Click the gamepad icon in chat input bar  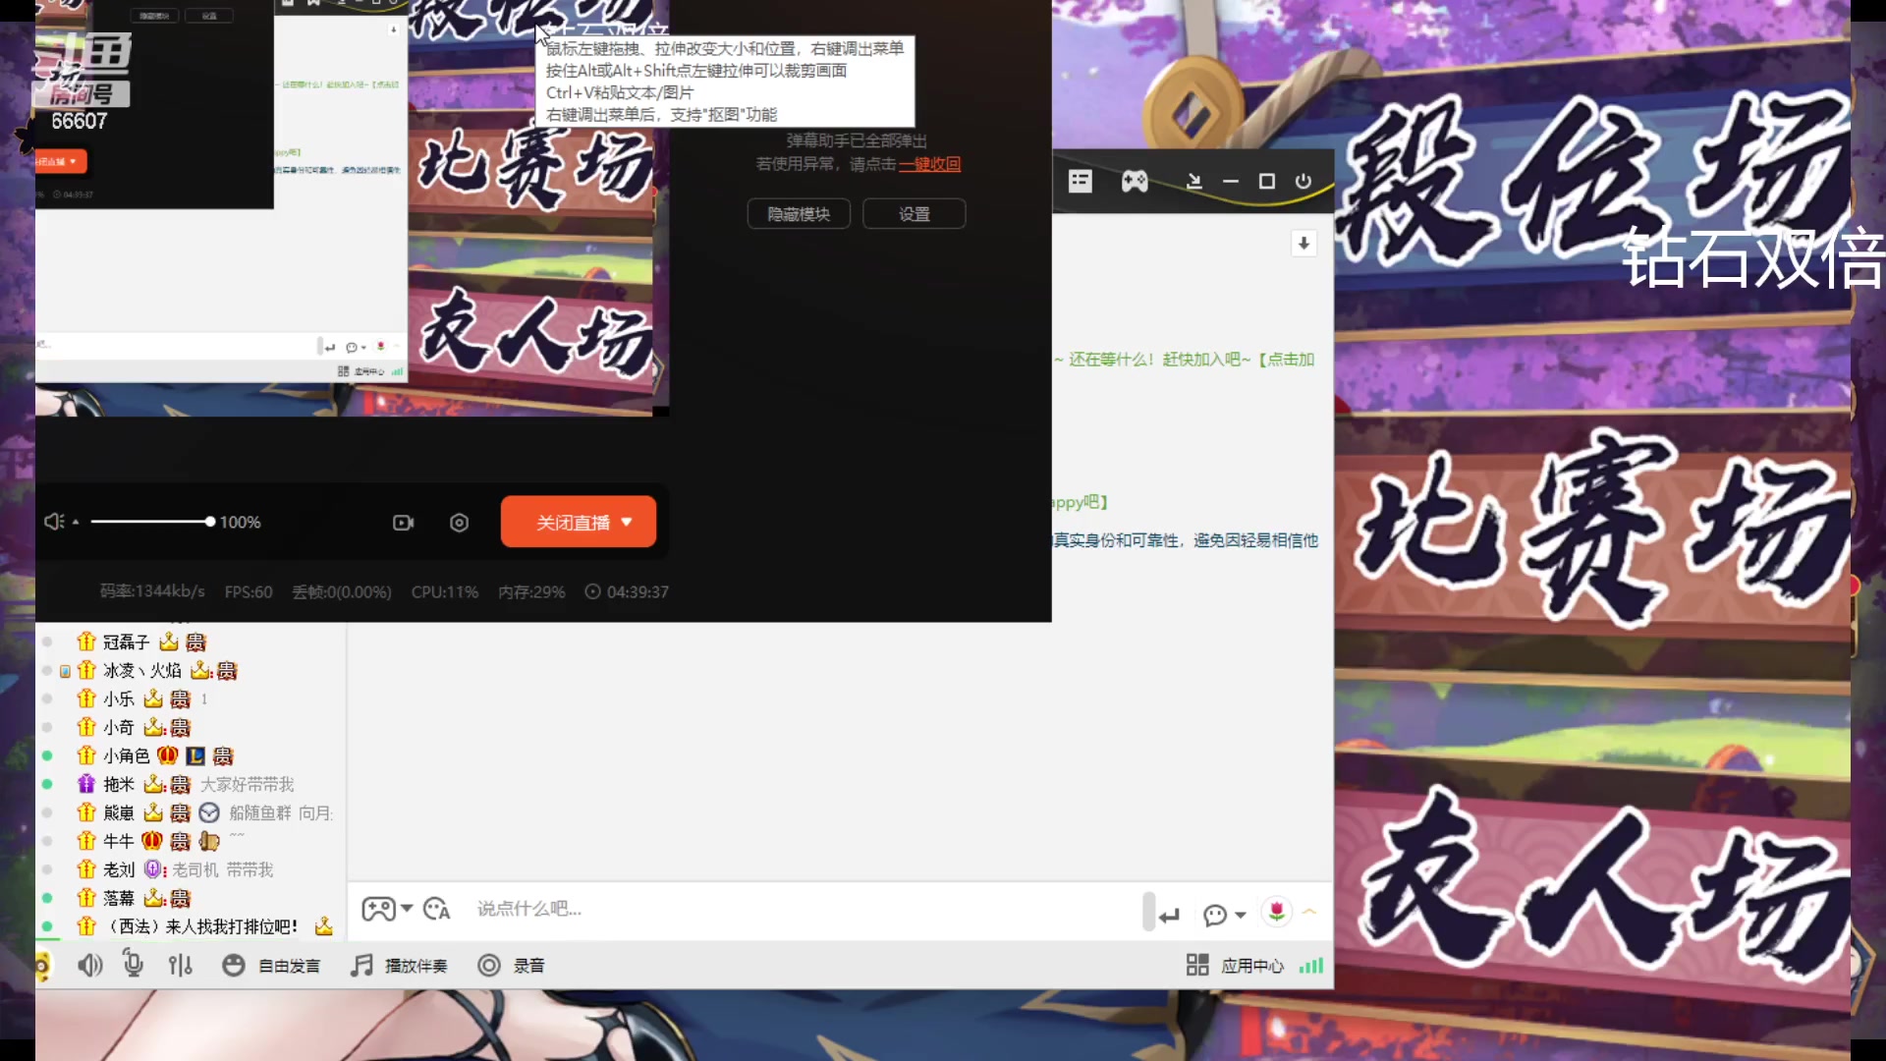378,909
